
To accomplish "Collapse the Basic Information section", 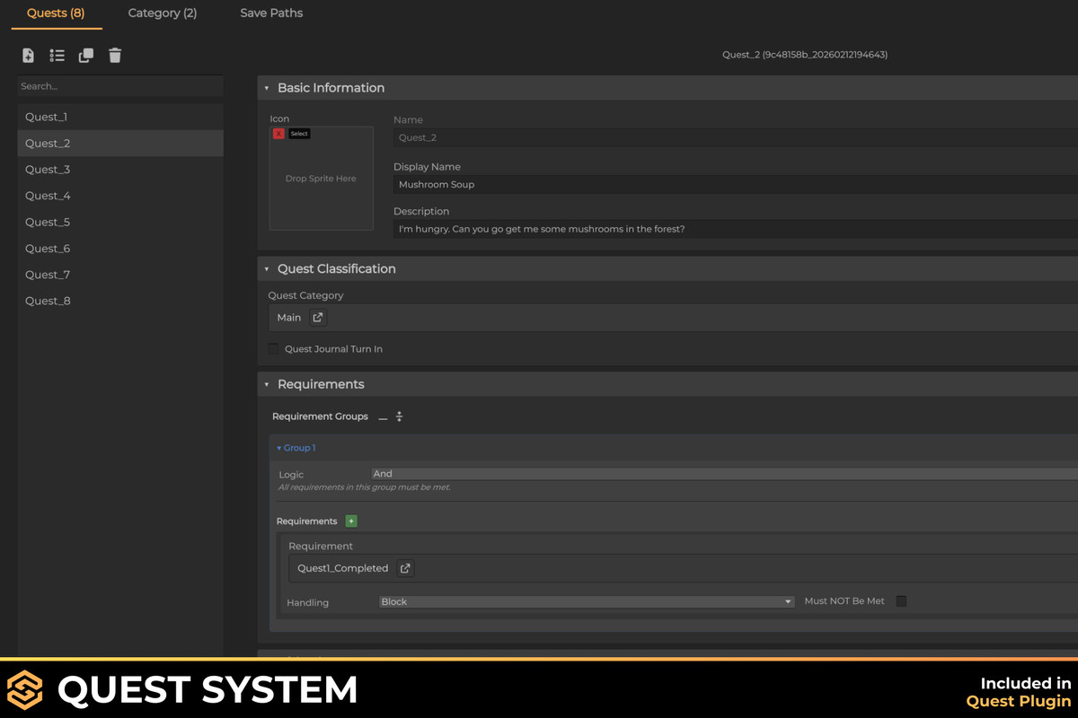I will (267, 88).
